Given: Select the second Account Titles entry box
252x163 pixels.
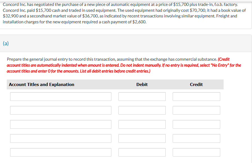Looking at the screenshot, I should pyautogui.click(x=60, y=110).
